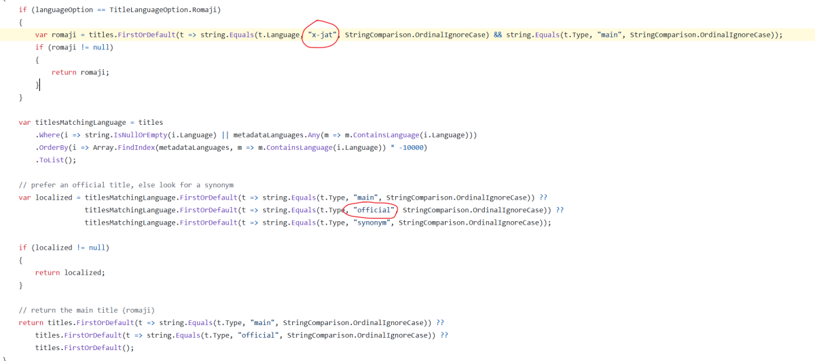Click the 'return the main title (romaji)' comment

[x=87, y=310]
